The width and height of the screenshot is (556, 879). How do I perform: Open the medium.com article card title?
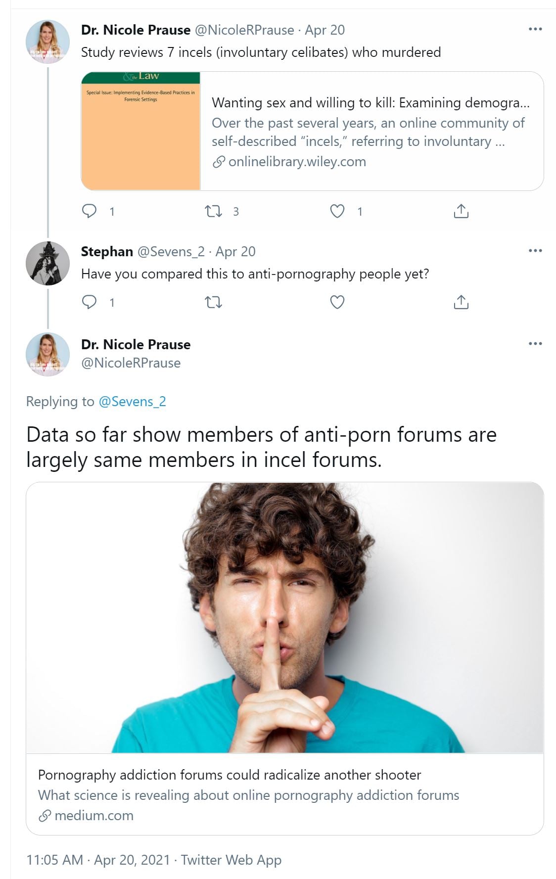point(230,775)
